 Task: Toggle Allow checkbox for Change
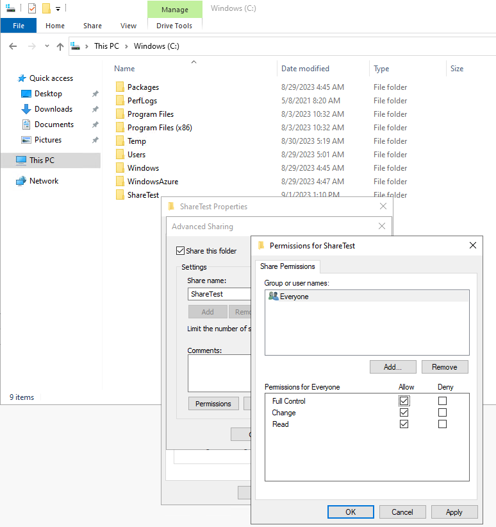[x=404, y=412]
